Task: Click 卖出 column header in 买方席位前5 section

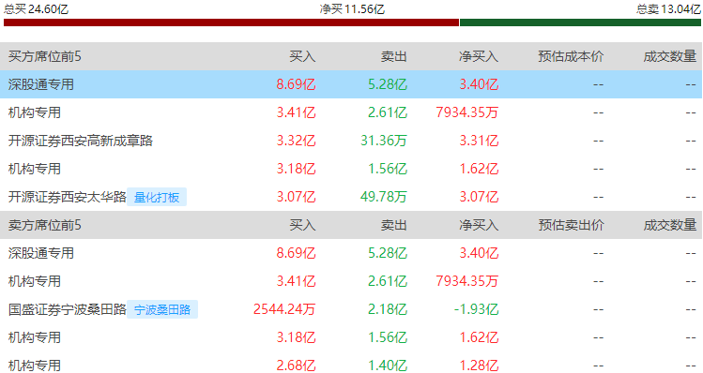Action: (393, 56)
